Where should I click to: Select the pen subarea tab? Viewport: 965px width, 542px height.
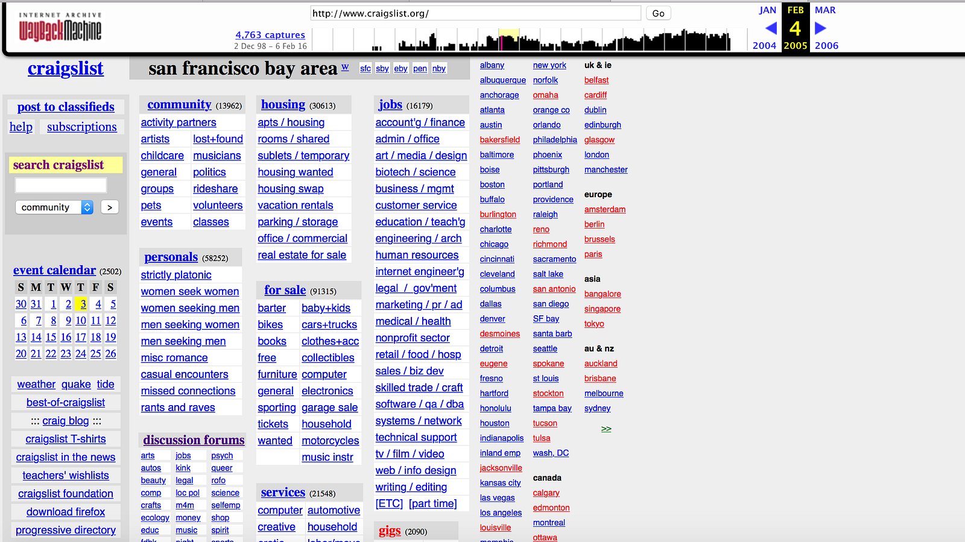(420, 68)
